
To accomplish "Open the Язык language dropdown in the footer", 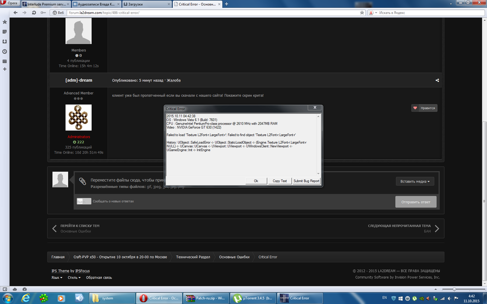I will click(x=57, y=278).
